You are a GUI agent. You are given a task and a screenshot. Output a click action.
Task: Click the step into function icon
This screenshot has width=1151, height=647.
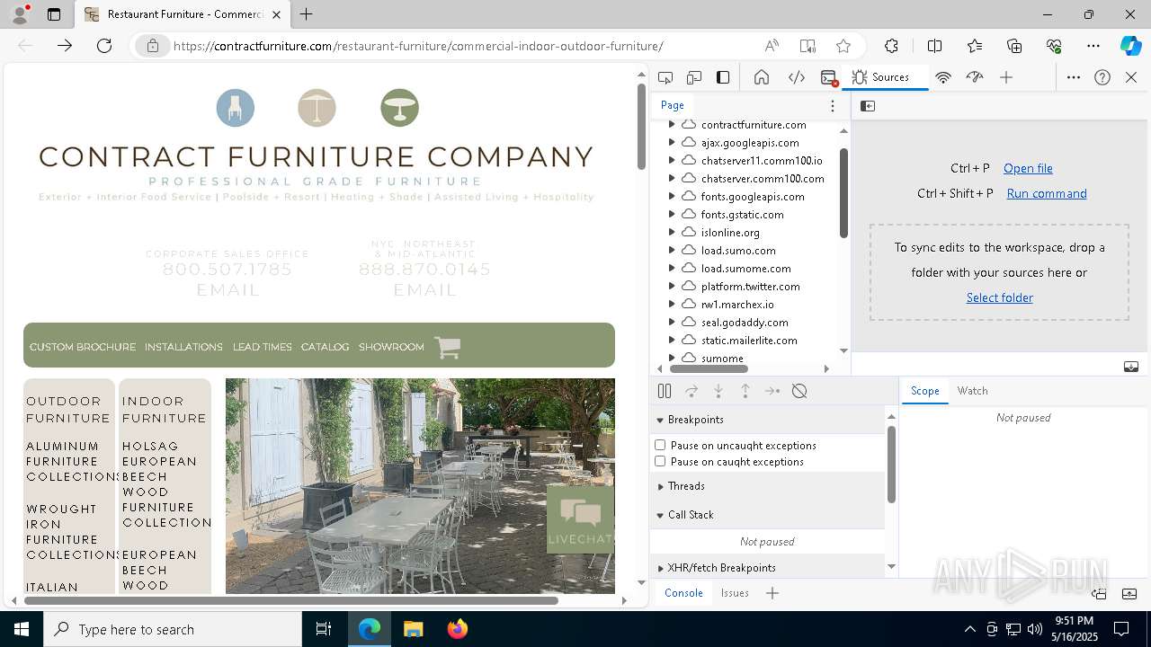coord(718,391)
